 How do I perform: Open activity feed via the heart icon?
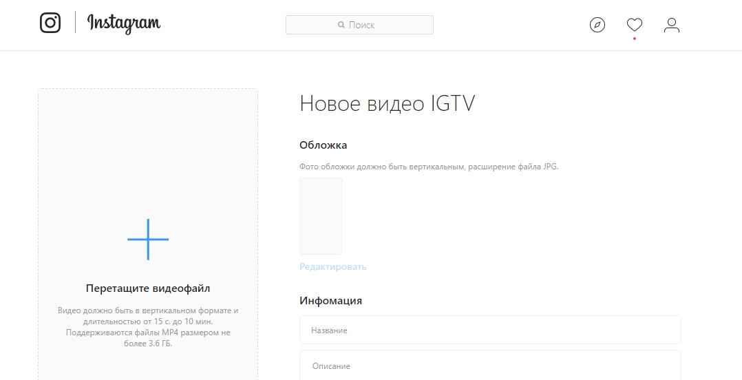tap(635, 25)
